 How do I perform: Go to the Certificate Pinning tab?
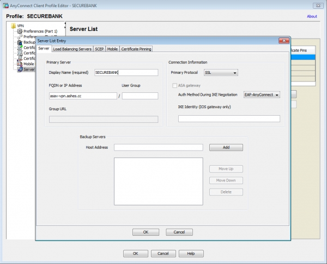click(x=136, y=49)
